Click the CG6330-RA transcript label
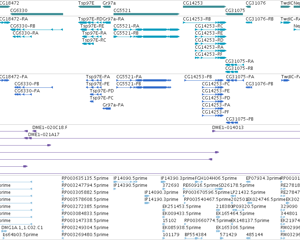300x240 pixels. (26, 33)
